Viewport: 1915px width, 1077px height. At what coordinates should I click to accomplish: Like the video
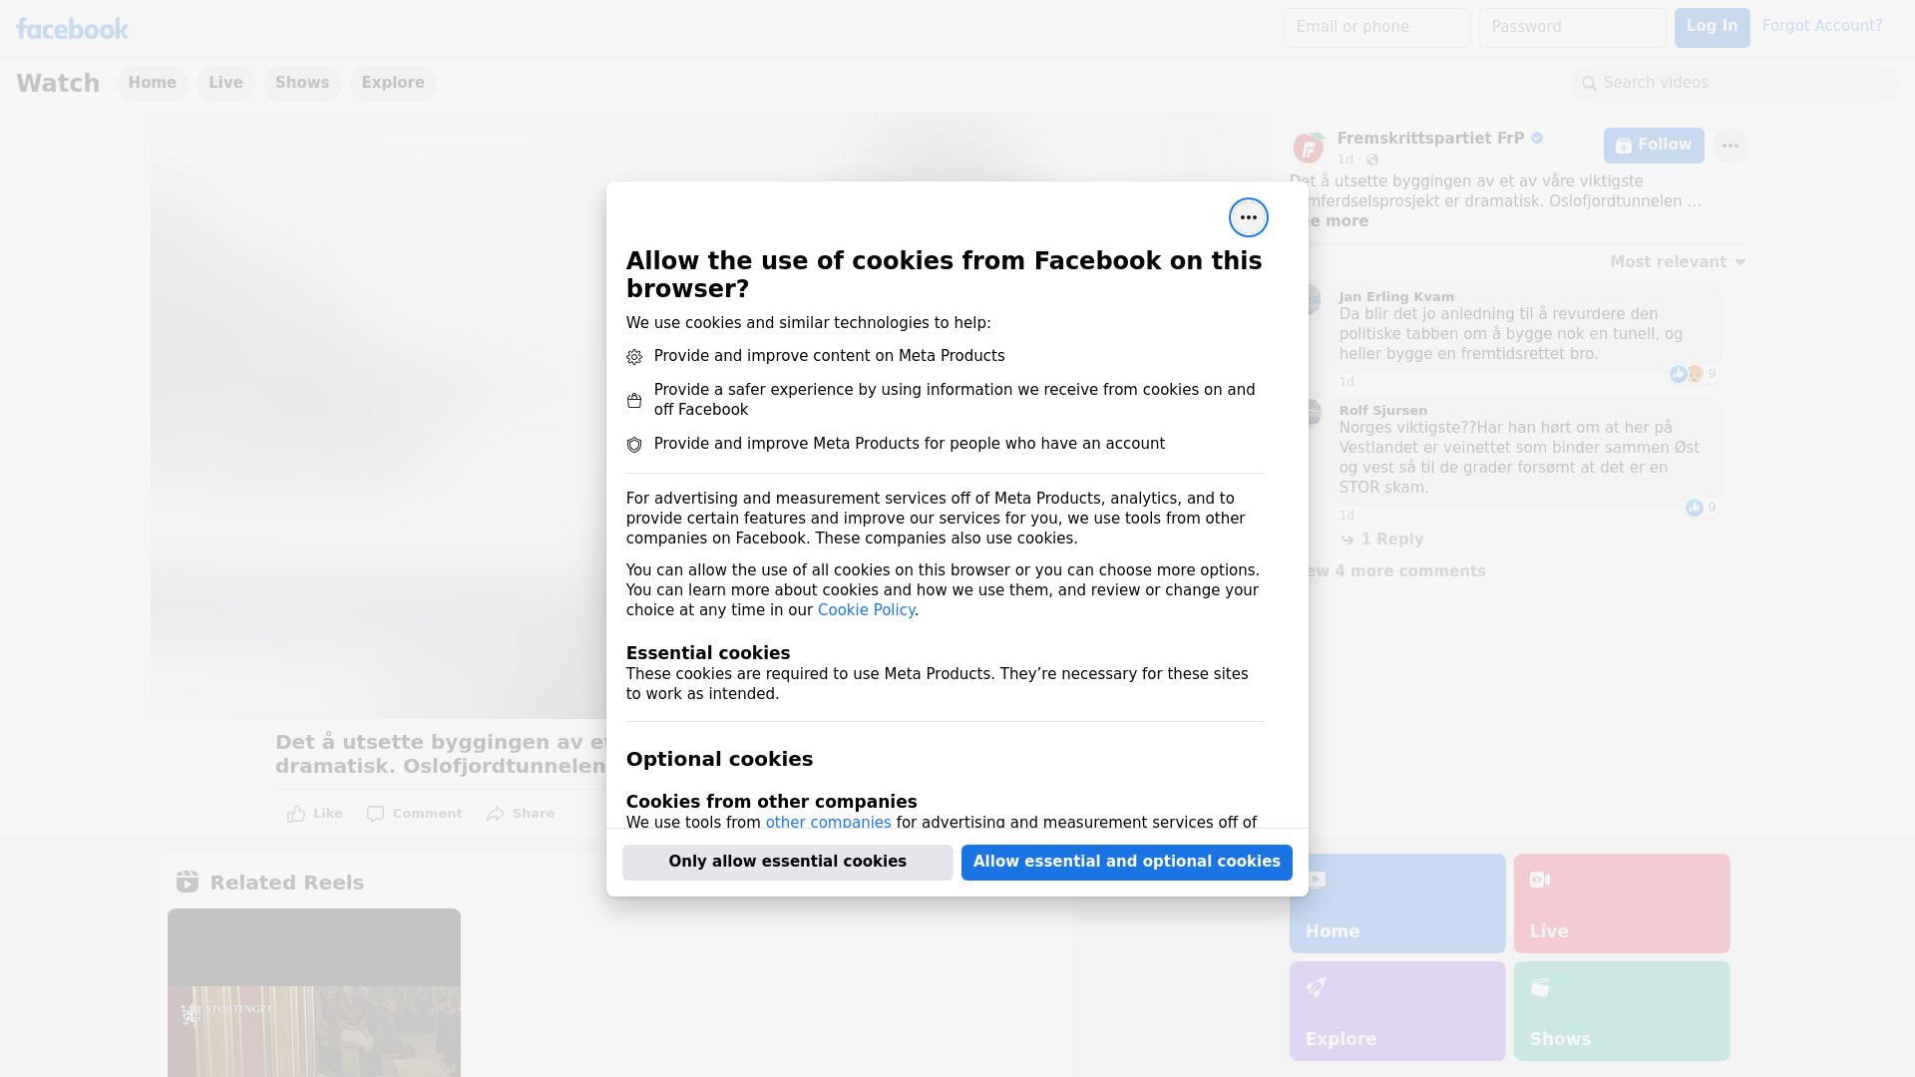pyautogui.click(x=315, y=814)
